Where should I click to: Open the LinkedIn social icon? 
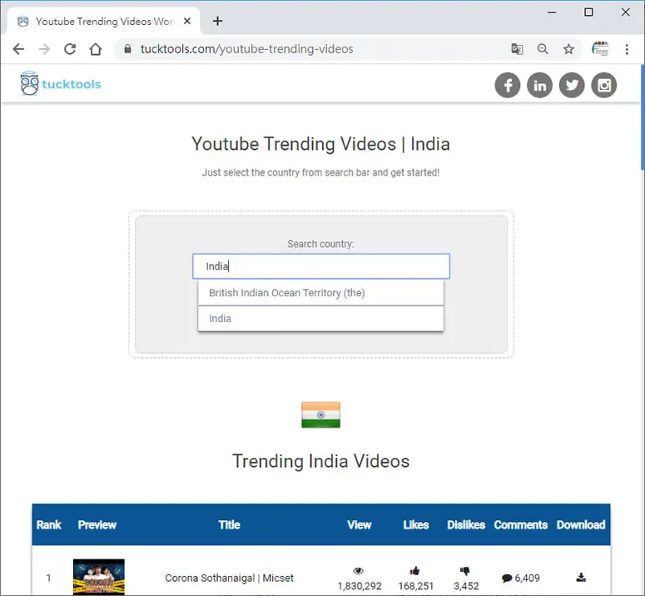[539, 85]
